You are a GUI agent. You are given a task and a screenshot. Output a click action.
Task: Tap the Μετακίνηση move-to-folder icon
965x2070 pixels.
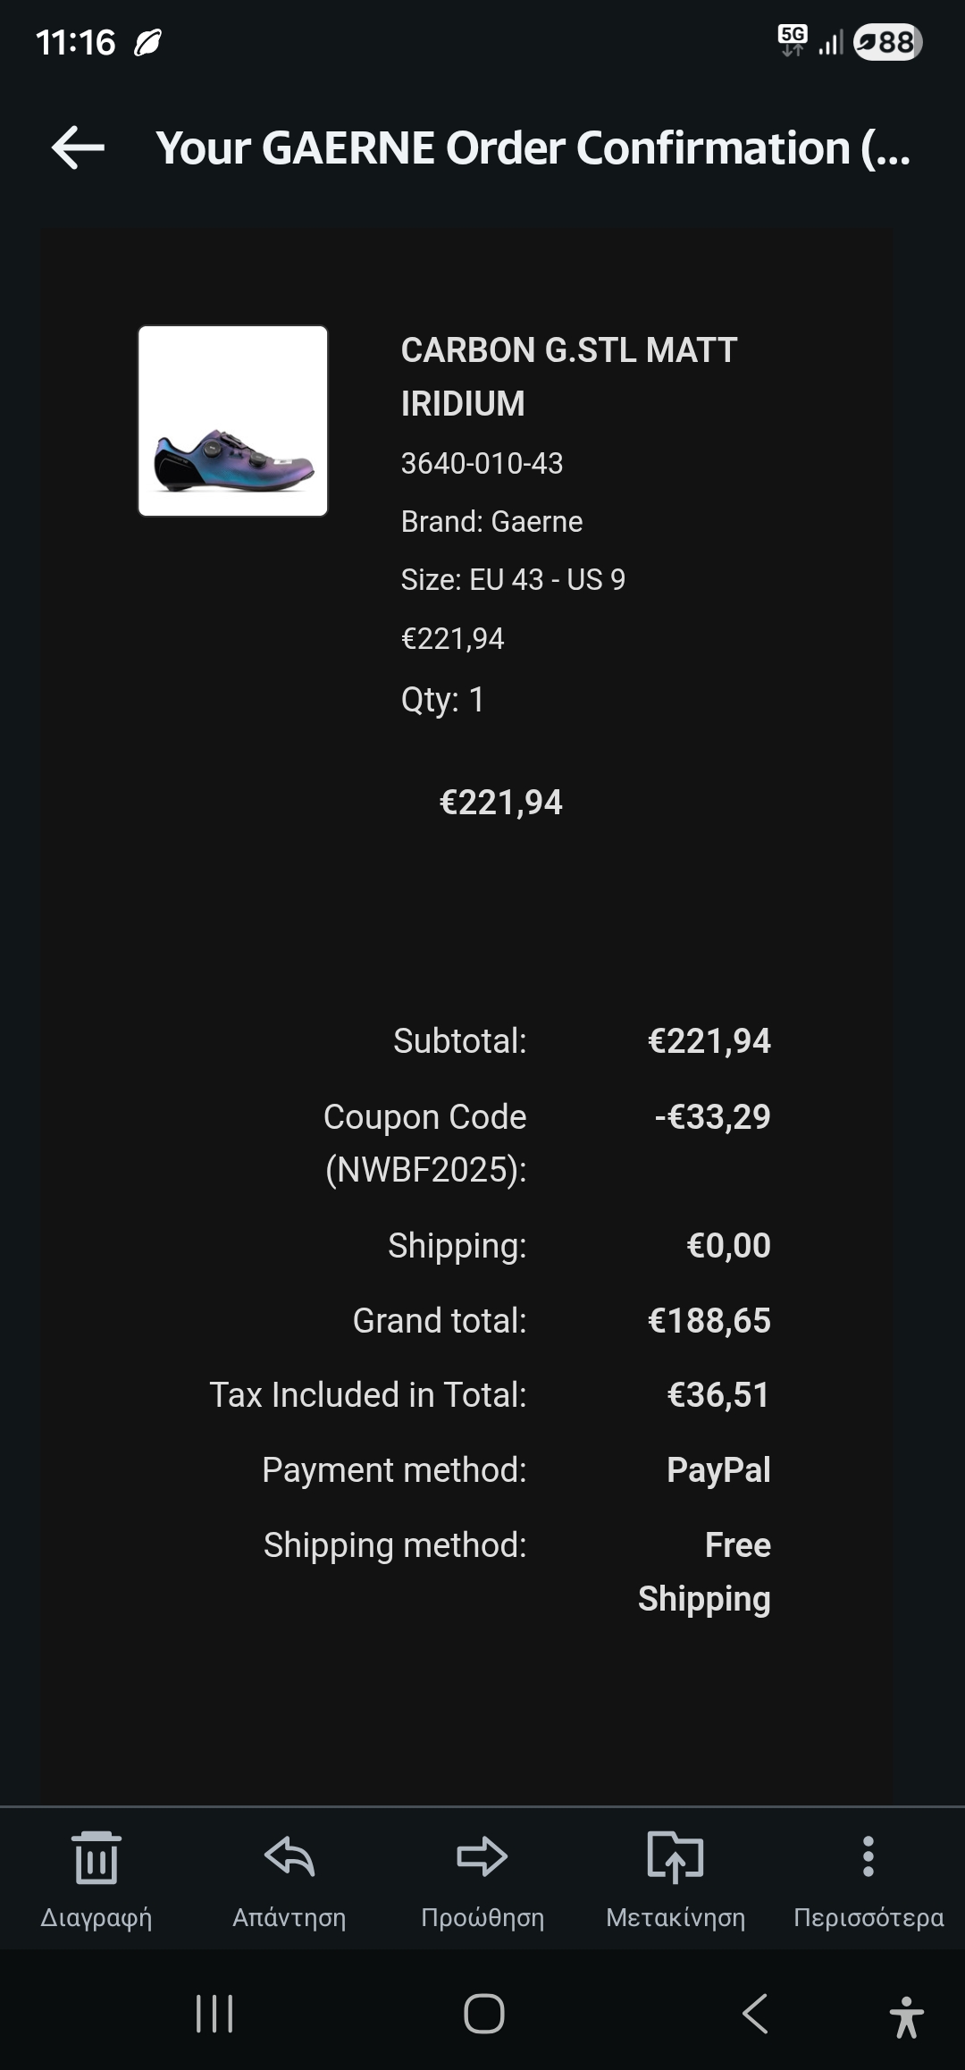coord(675,1857)
